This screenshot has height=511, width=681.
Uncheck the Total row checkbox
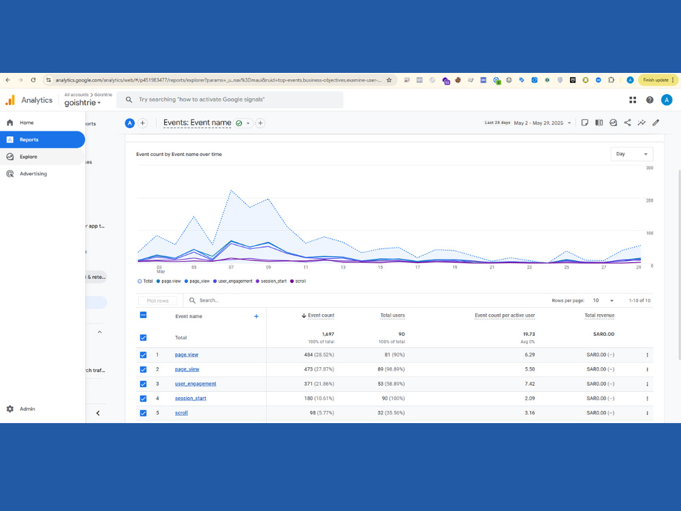tap(143, 338)
